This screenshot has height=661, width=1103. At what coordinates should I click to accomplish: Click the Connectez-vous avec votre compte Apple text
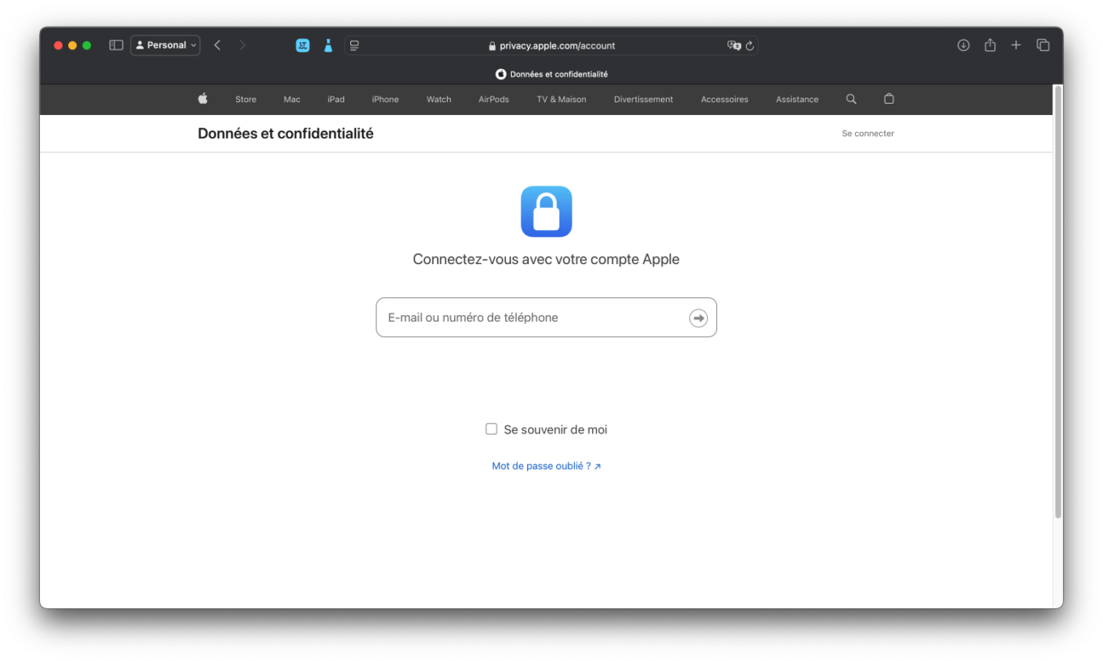(x=547, y=260)
